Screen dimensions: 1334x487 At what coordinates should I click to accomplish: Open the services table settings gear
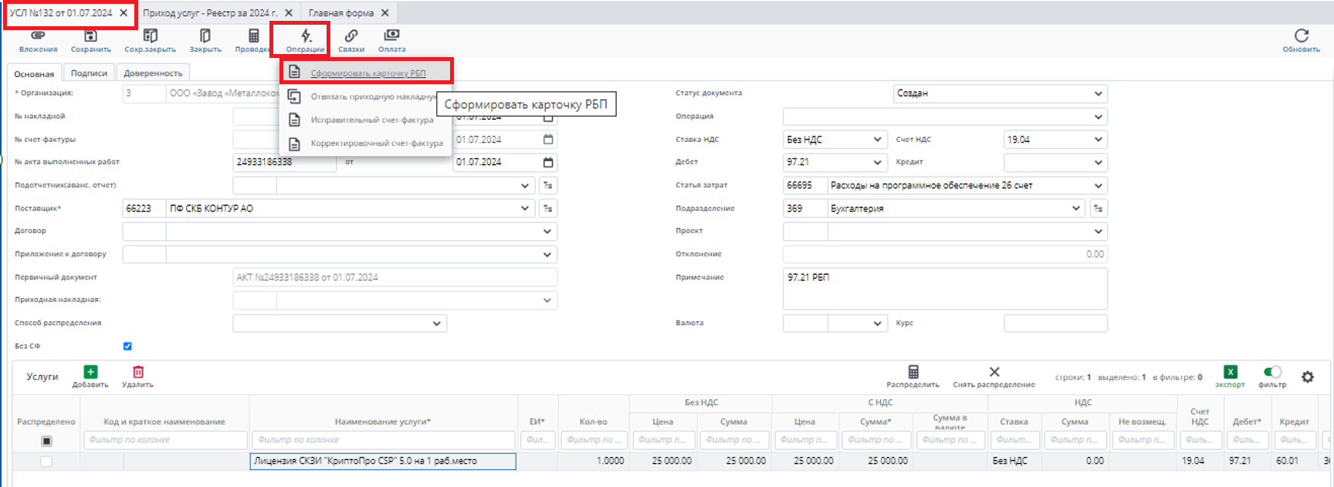click(x=1307, y=377)
